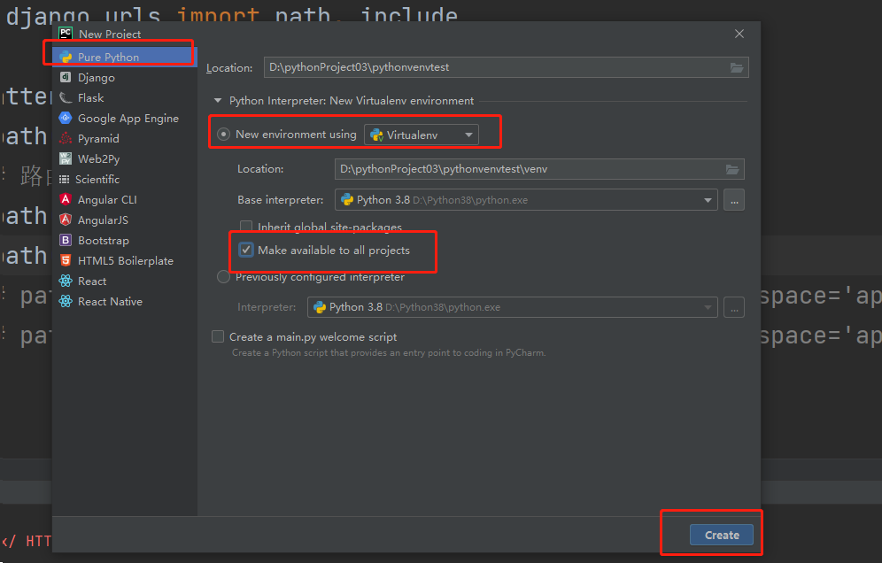This screenshot has width=882, height=563.
Task: Select Google App Engine project type
Action: click(x=124, y=118)
